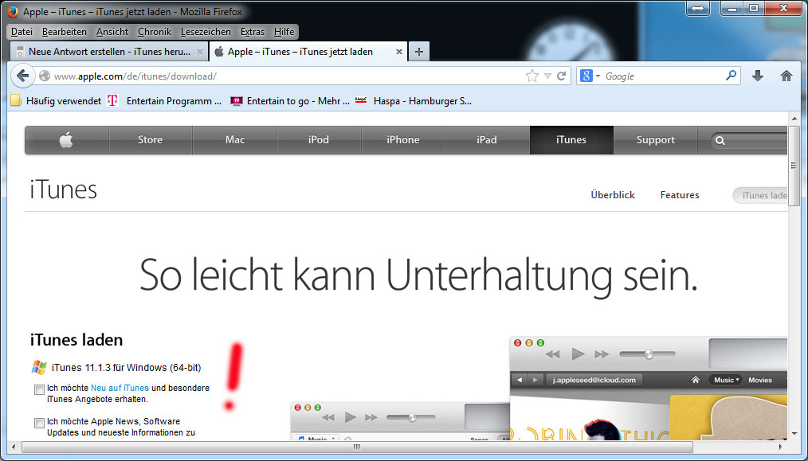This screenshot has height=461, width=808.
Task: Click the double-arrow button in the title bar
Action: coord(698,8)
